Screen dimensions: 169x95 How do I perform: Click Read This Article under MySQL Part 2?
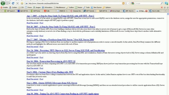pyautogui.click(x=32, y=23)
